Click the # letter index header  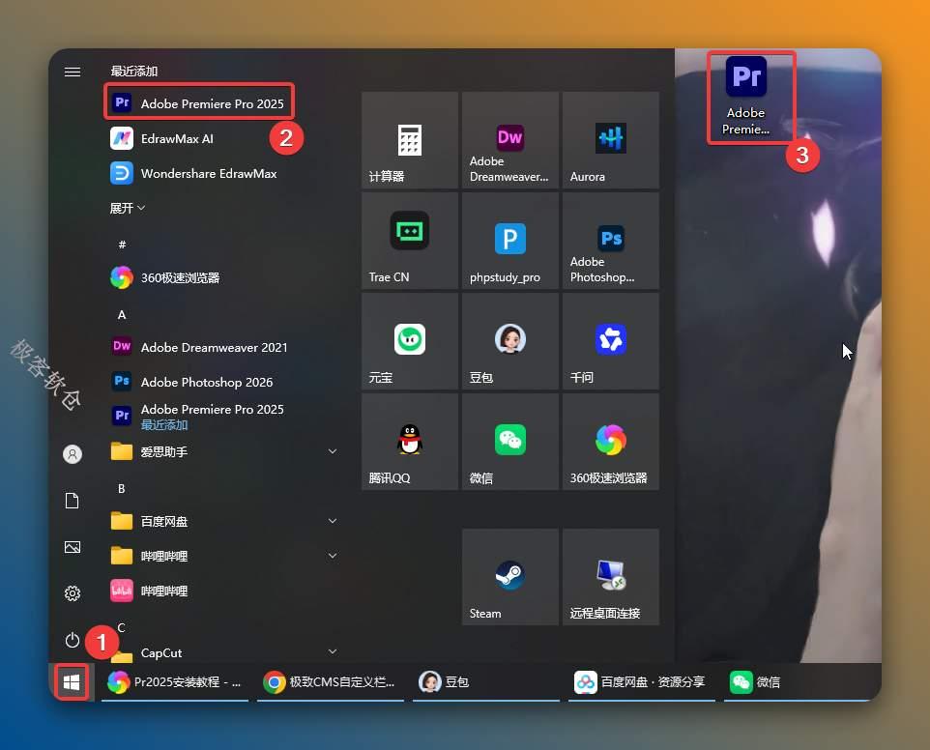pyautogui.click(x=122, y=244)
